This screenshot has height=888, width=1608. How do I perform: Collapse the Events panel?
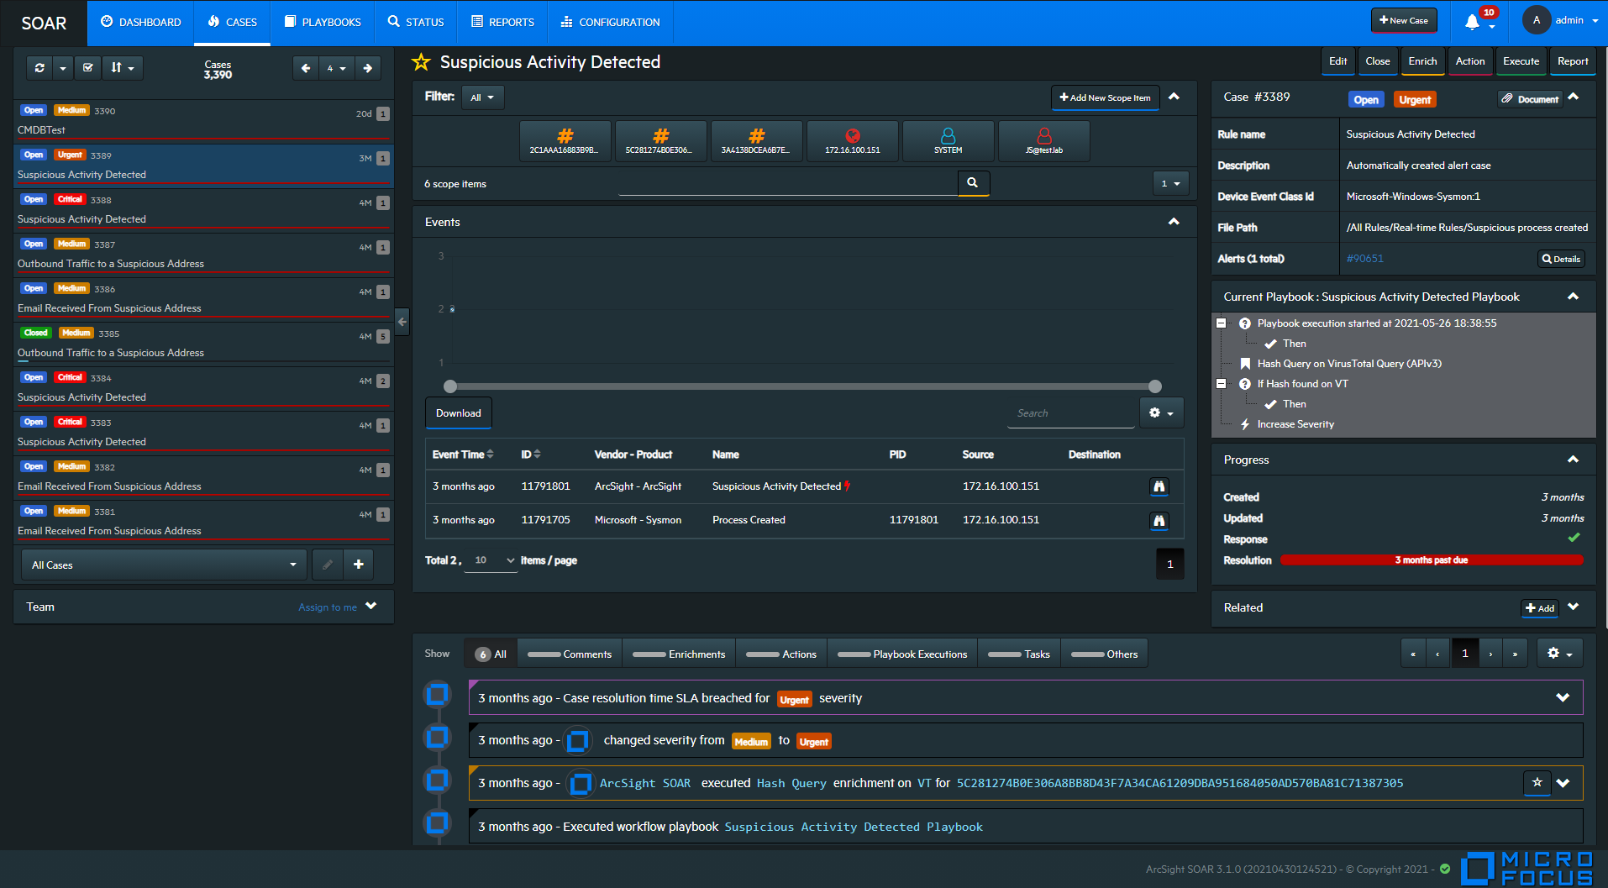pos(1174,222)
